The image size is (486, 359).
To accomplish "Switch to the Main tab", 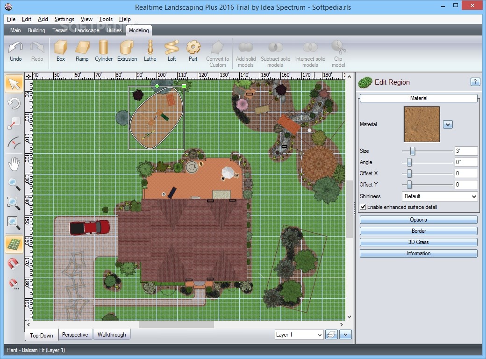I will click(15, 30).
